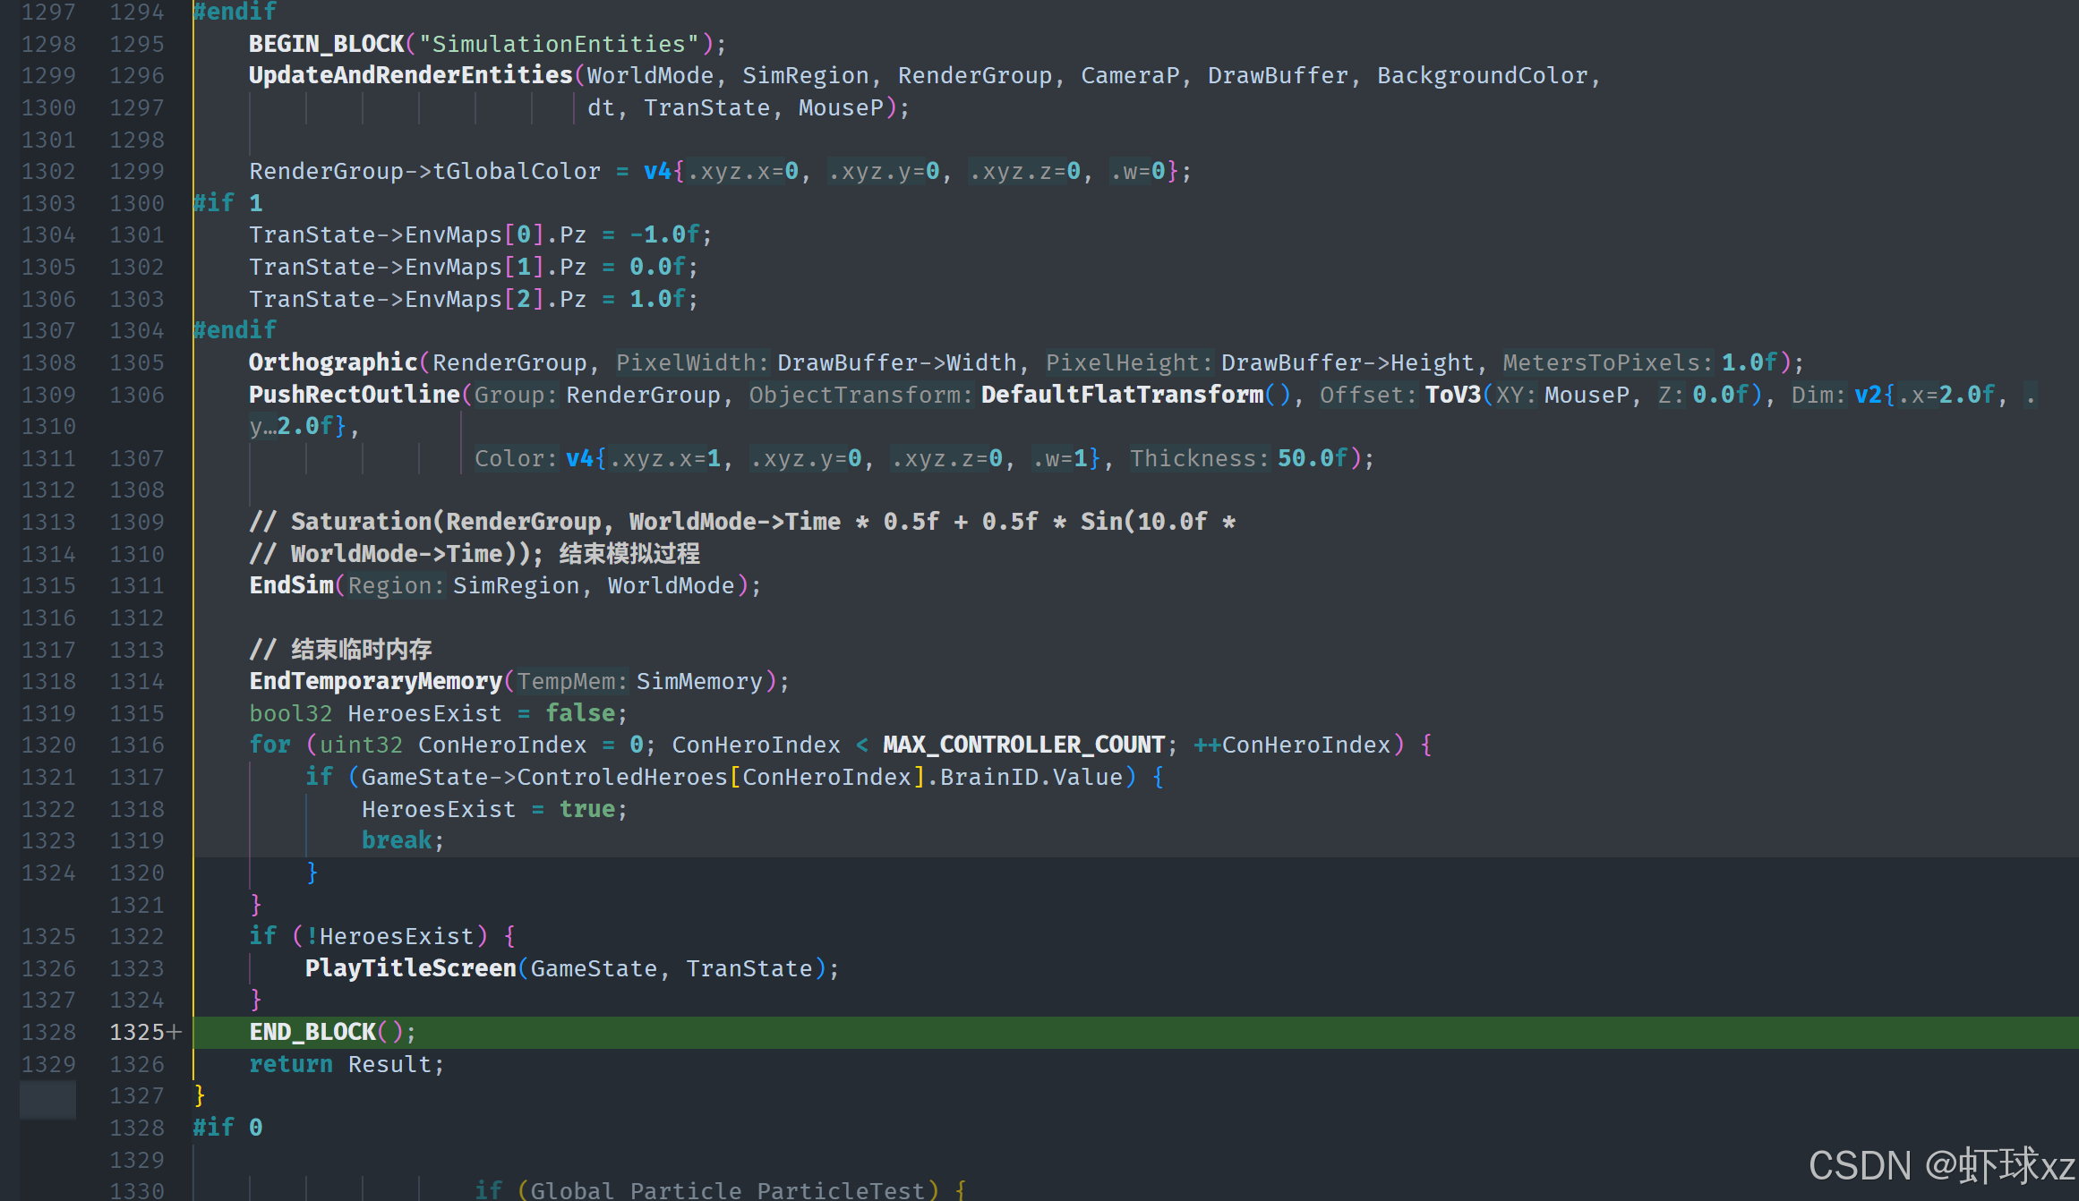The image size is (2079, 1201).
Task: Click the 'return Result;' statement
Action: [346, 1064]
